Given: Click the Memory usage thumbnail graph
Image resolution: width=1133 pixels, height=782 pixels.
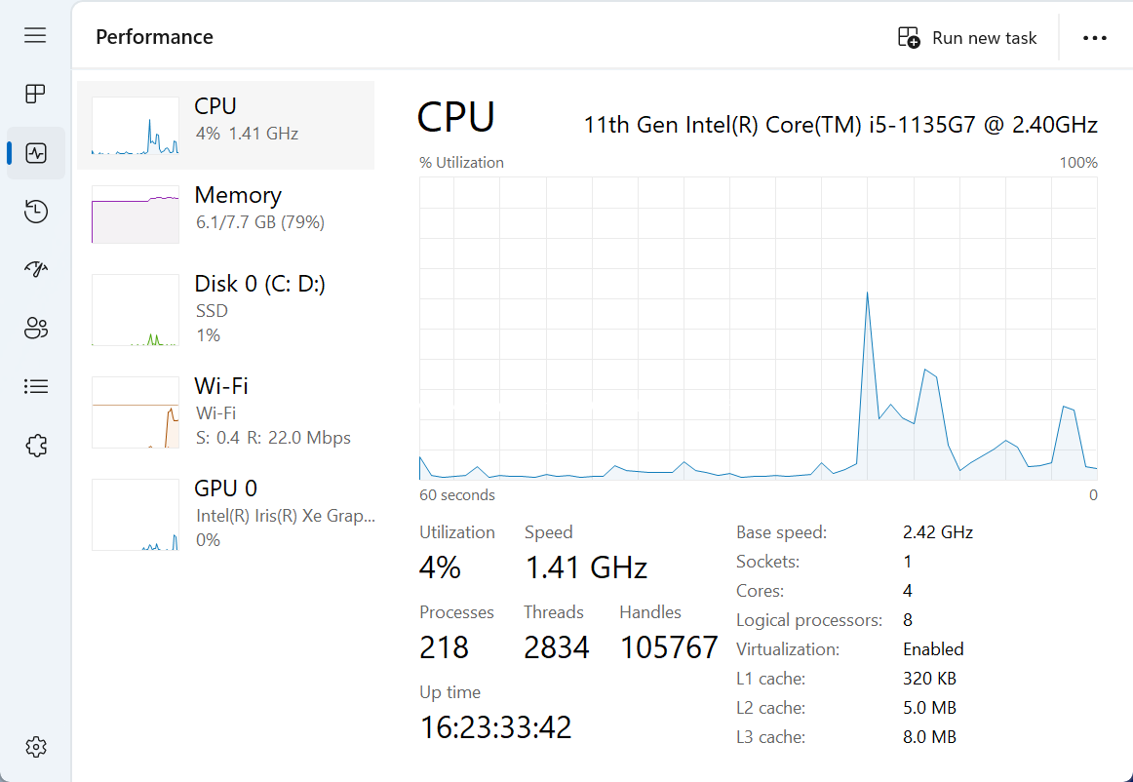Looking at the screenshot, I should (136, 215).
